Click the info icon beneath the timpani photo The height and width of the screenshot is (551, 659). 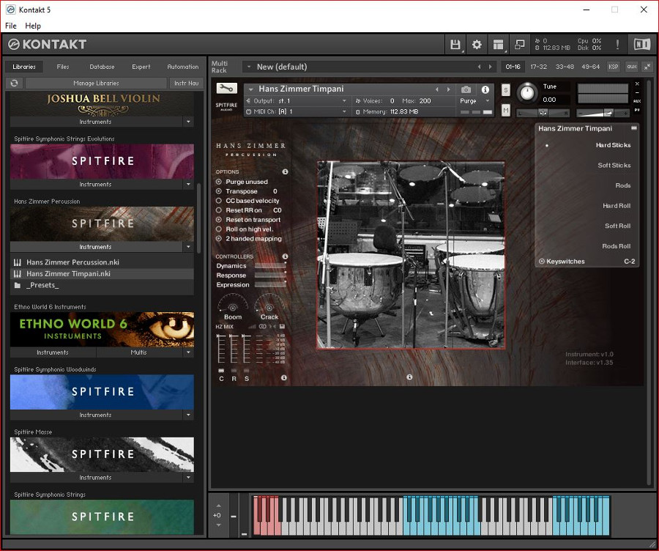(x=409, y=377)
